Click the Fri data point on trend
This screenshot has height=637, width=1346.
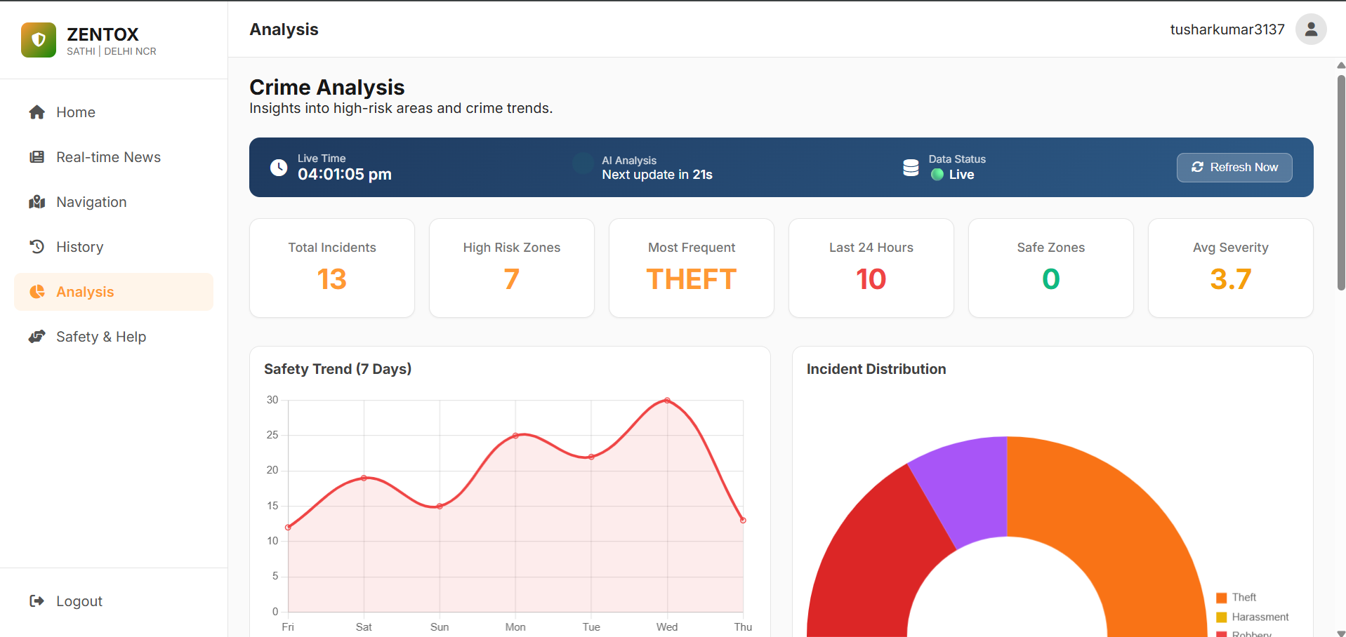[288, 527]
